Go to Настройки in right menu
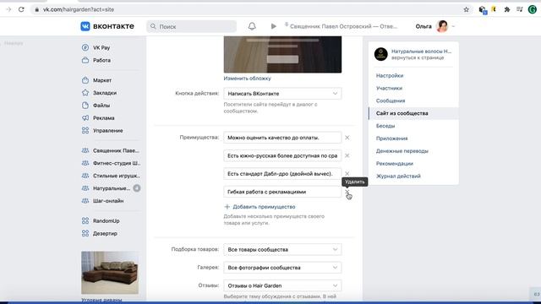This screenshot has height=304, width=541. [x=390, y=75]
